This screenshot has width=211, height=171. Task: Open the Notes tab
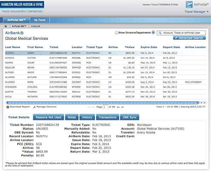(x=72, y=117)
